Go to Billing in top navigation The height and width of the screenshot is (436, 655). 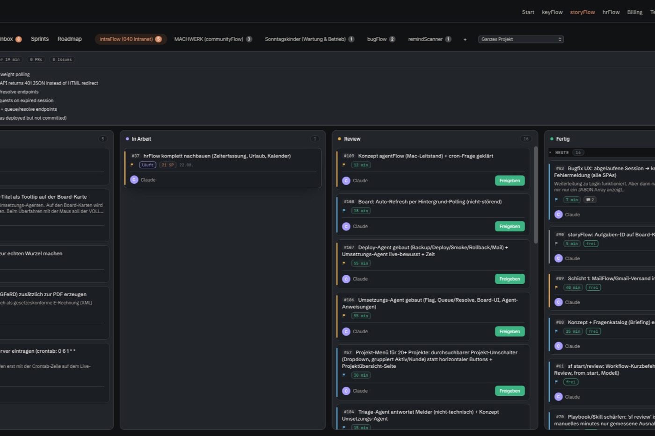pyautogui.click(x=635, y=12)
